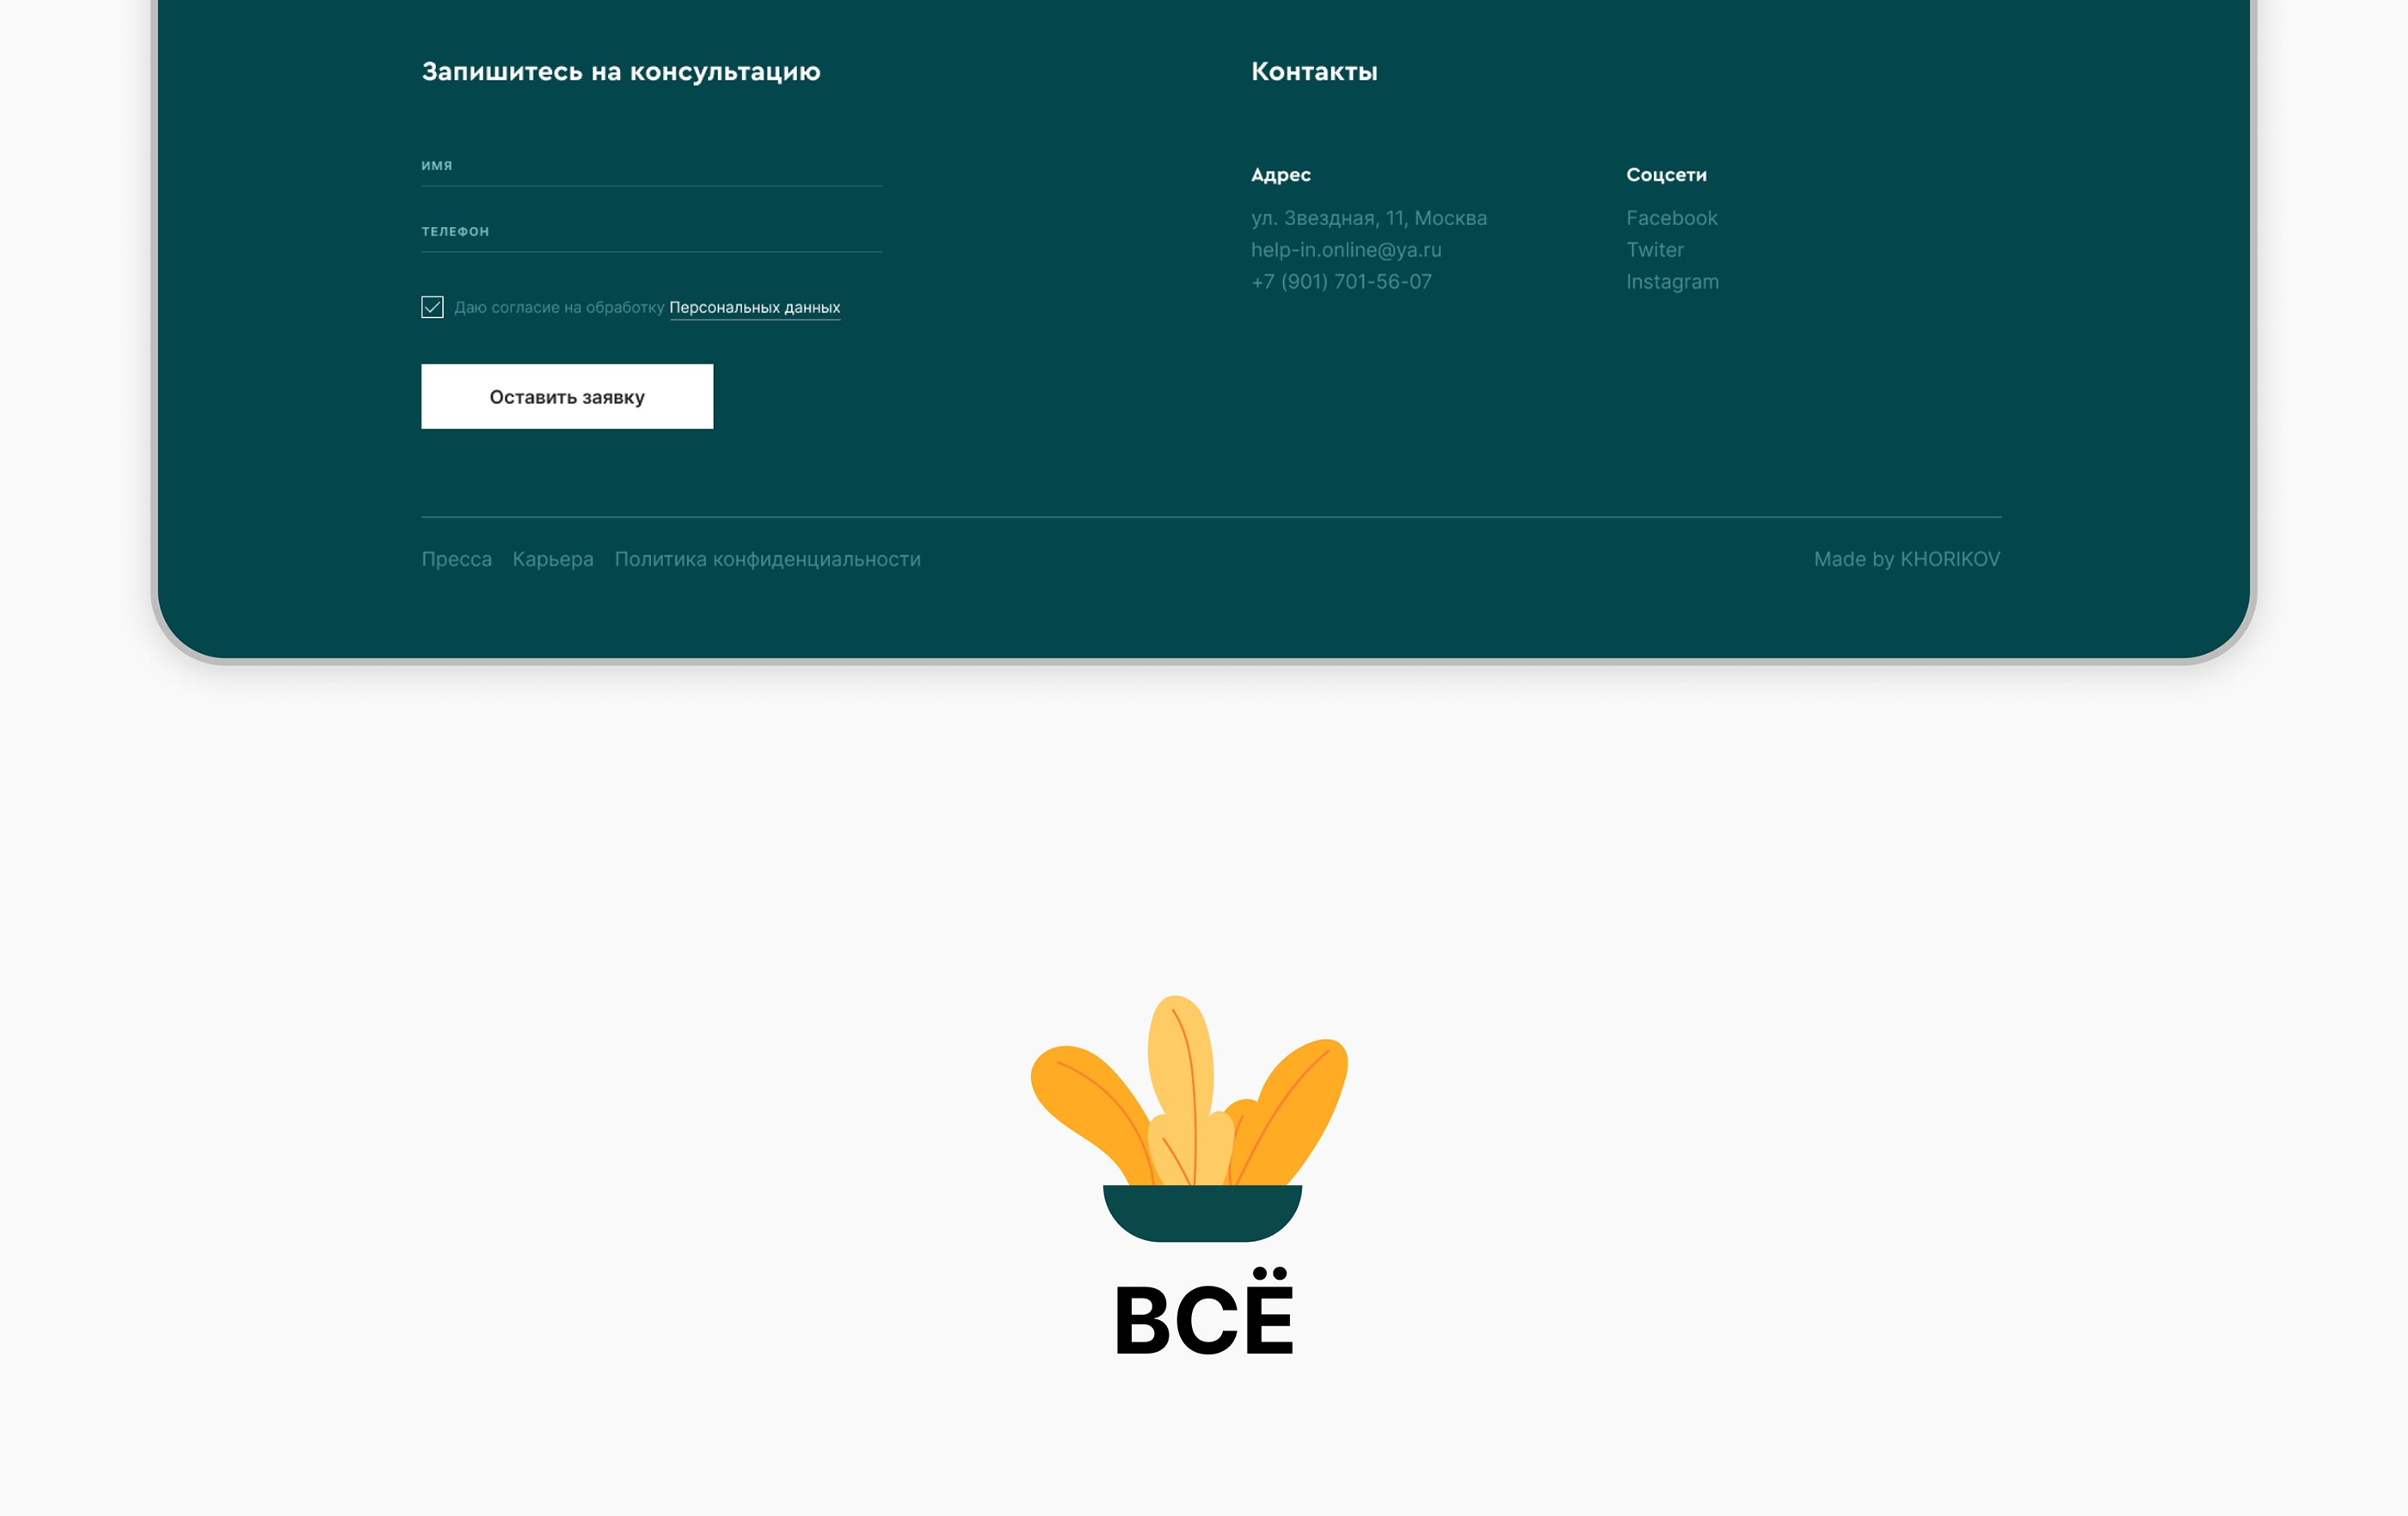Open the Instagram social link
The width and height of the screenshot is (2408, 1516).
pyautogui.click(x=1672, y=282)
